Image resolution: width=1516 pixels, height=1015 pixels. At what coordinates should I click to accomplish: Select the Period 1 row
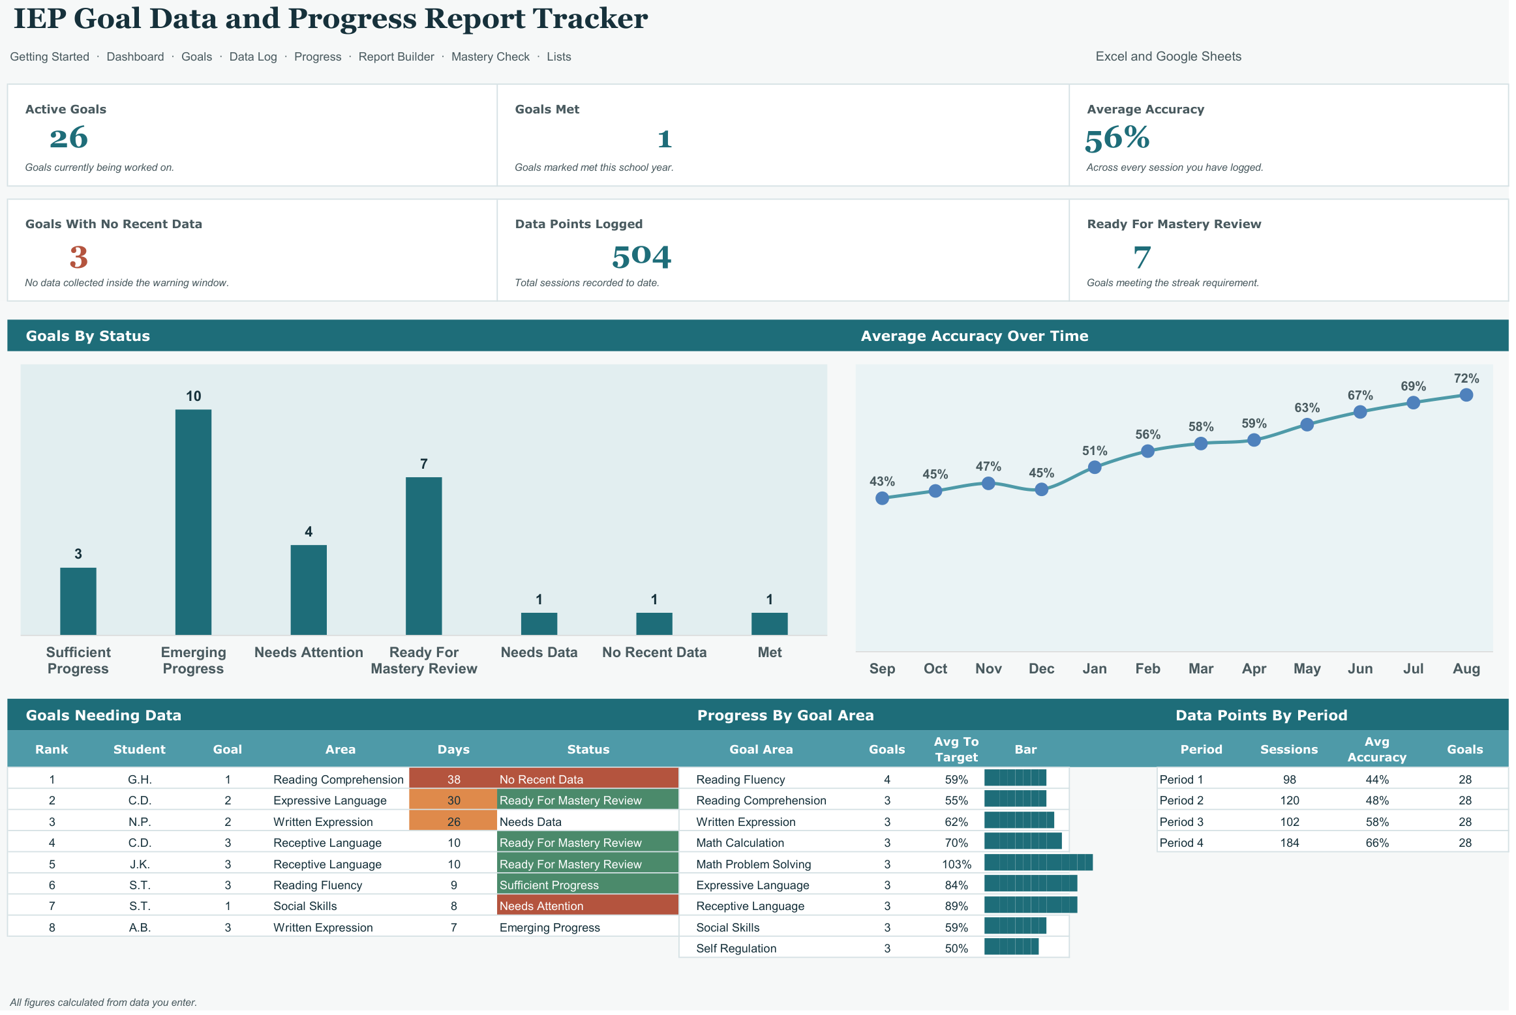click(1333, 779)
